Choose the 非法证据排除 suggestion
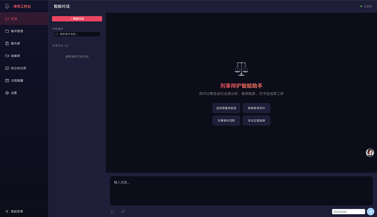Image resolution: width=377 pixels, height=217 pixels. pyautogui.click(x=256, y=121)
